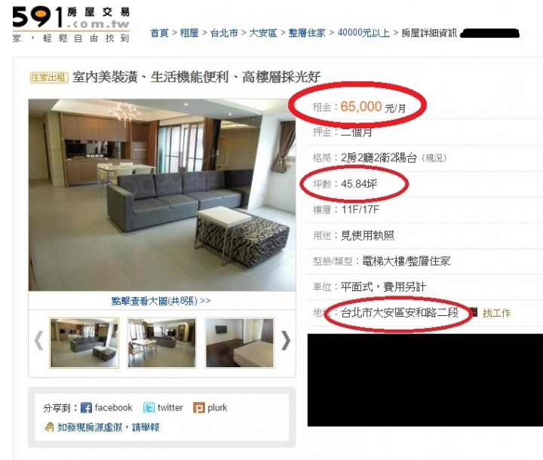The image size is (543, 460).
Task: Click the 40000元以上 price filter link
Action: pos(364,33)
